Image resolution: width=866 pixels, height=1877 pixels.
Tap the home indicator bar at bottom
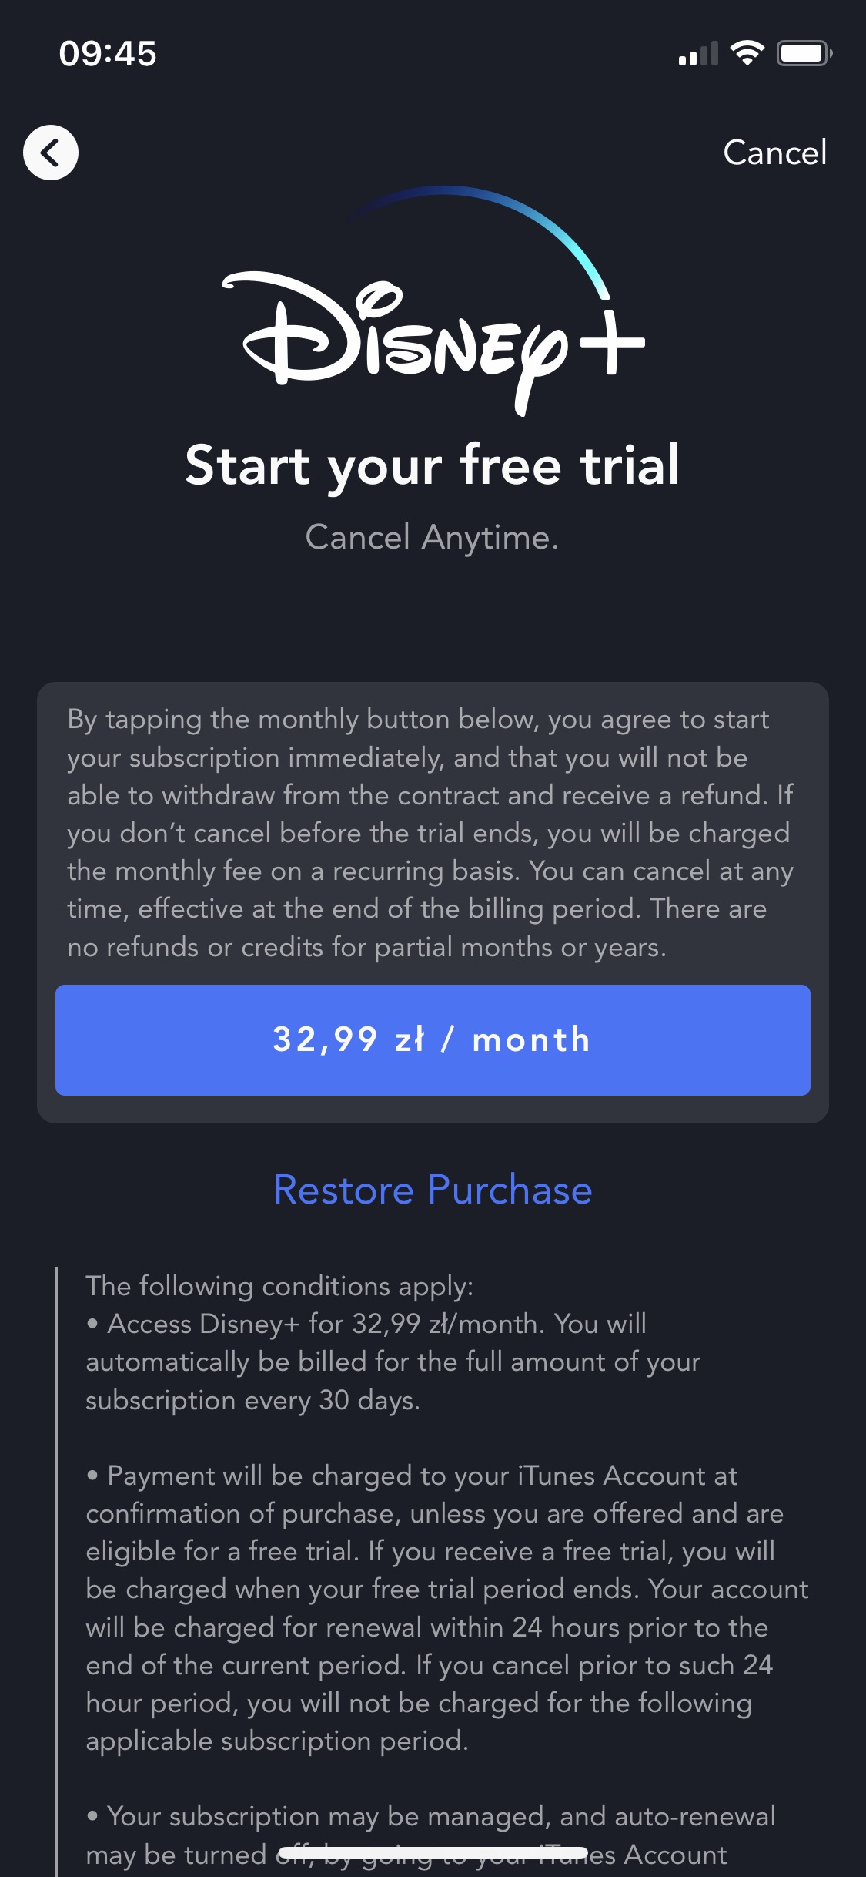pos(433,1852)
